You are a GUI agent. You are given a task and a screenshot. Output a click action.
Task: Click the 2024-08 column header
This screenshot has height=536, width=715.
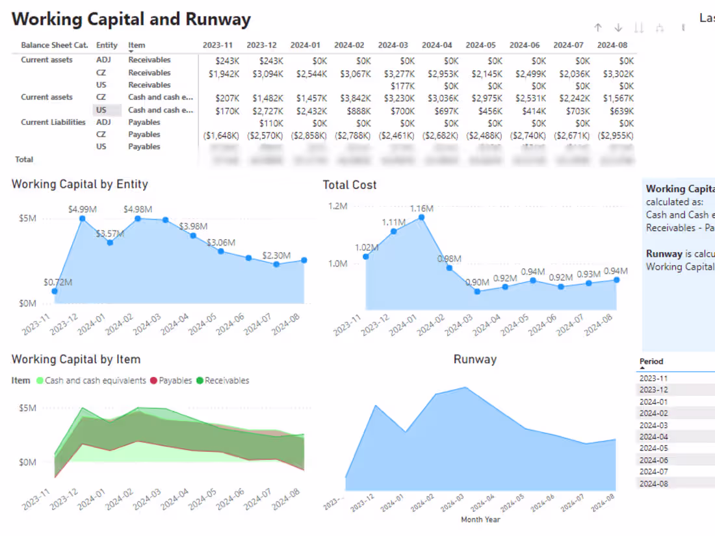click(x=612, y=45)
